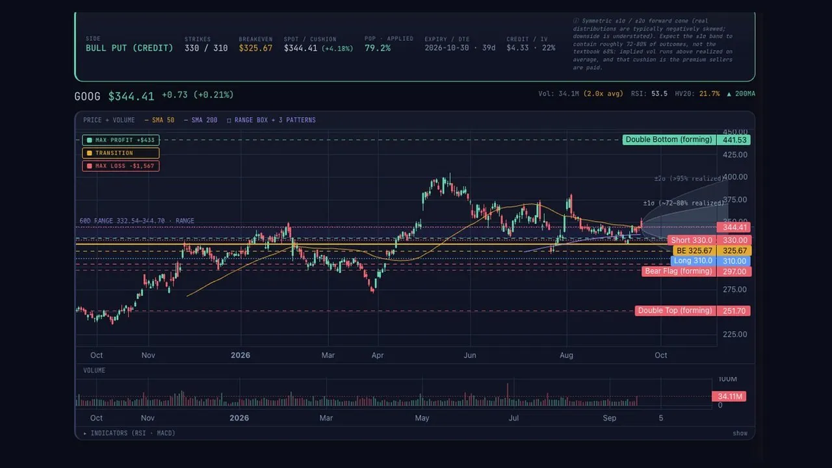The width and height of the screenshot is (832, 468).
Task: Select the Bear Flag (forming) pattern label
Action: pos(678,272)
